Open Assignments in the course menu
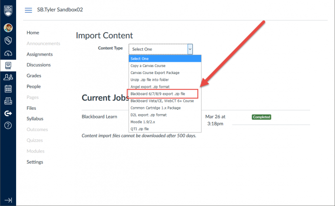This screenshot has height=206, width=335. coord(40,54)
